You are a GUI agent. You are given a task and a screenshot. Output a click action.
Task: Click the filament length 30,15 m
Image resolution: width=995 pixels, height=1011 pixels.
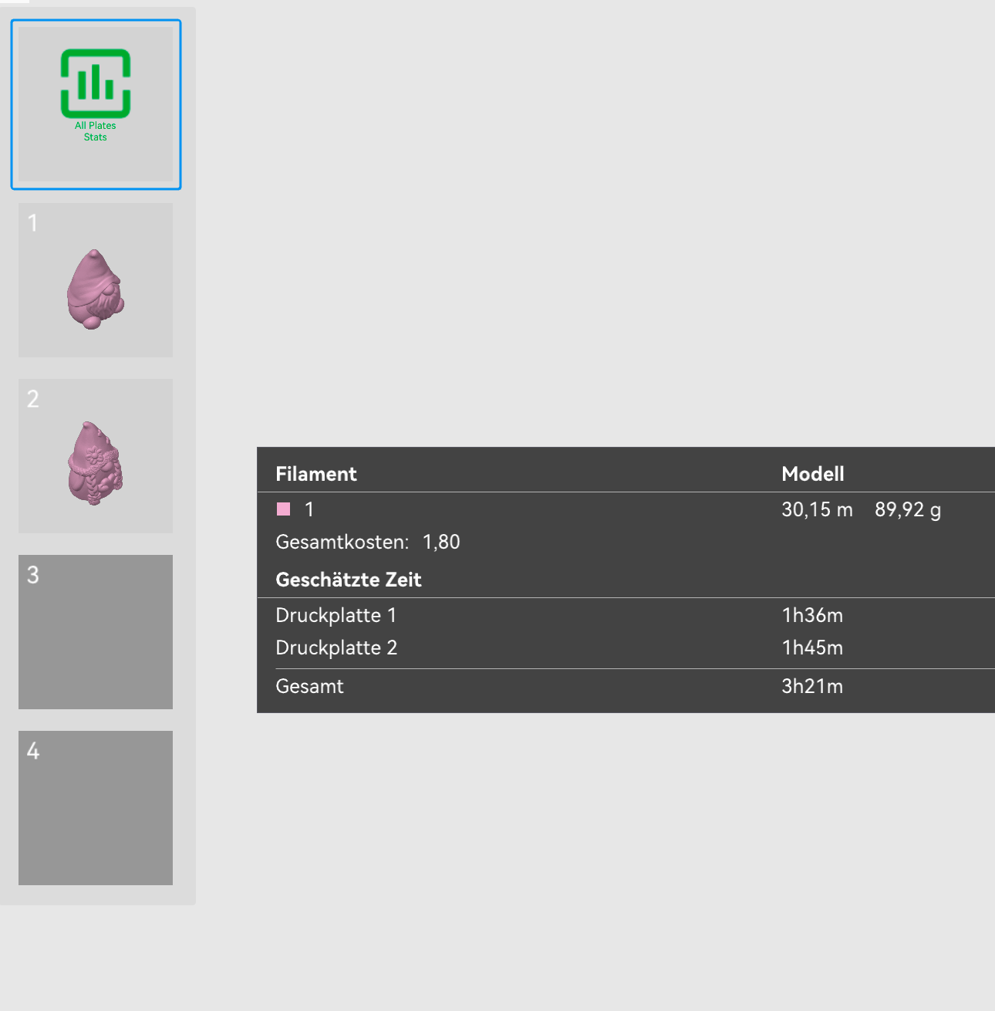click(x=817, y=509)
